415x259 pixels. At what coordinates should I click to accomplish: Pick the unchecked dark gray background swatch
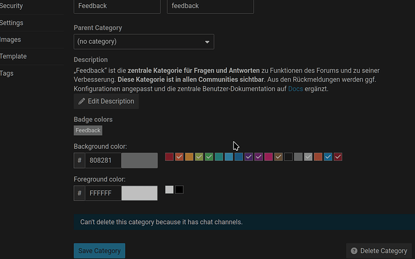[x=298, y=157]
